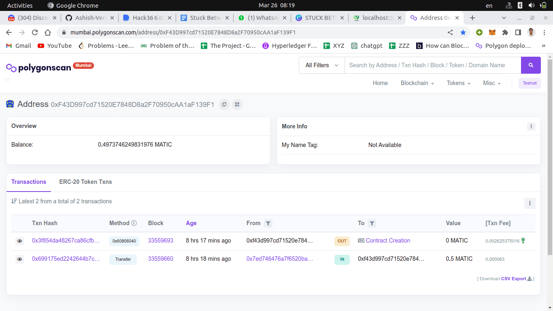The image size is (553, 311).
Task: Open system power menu arrow
Action: coord(543,5)
